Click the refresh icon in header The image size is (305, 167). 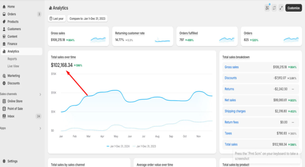274,8
